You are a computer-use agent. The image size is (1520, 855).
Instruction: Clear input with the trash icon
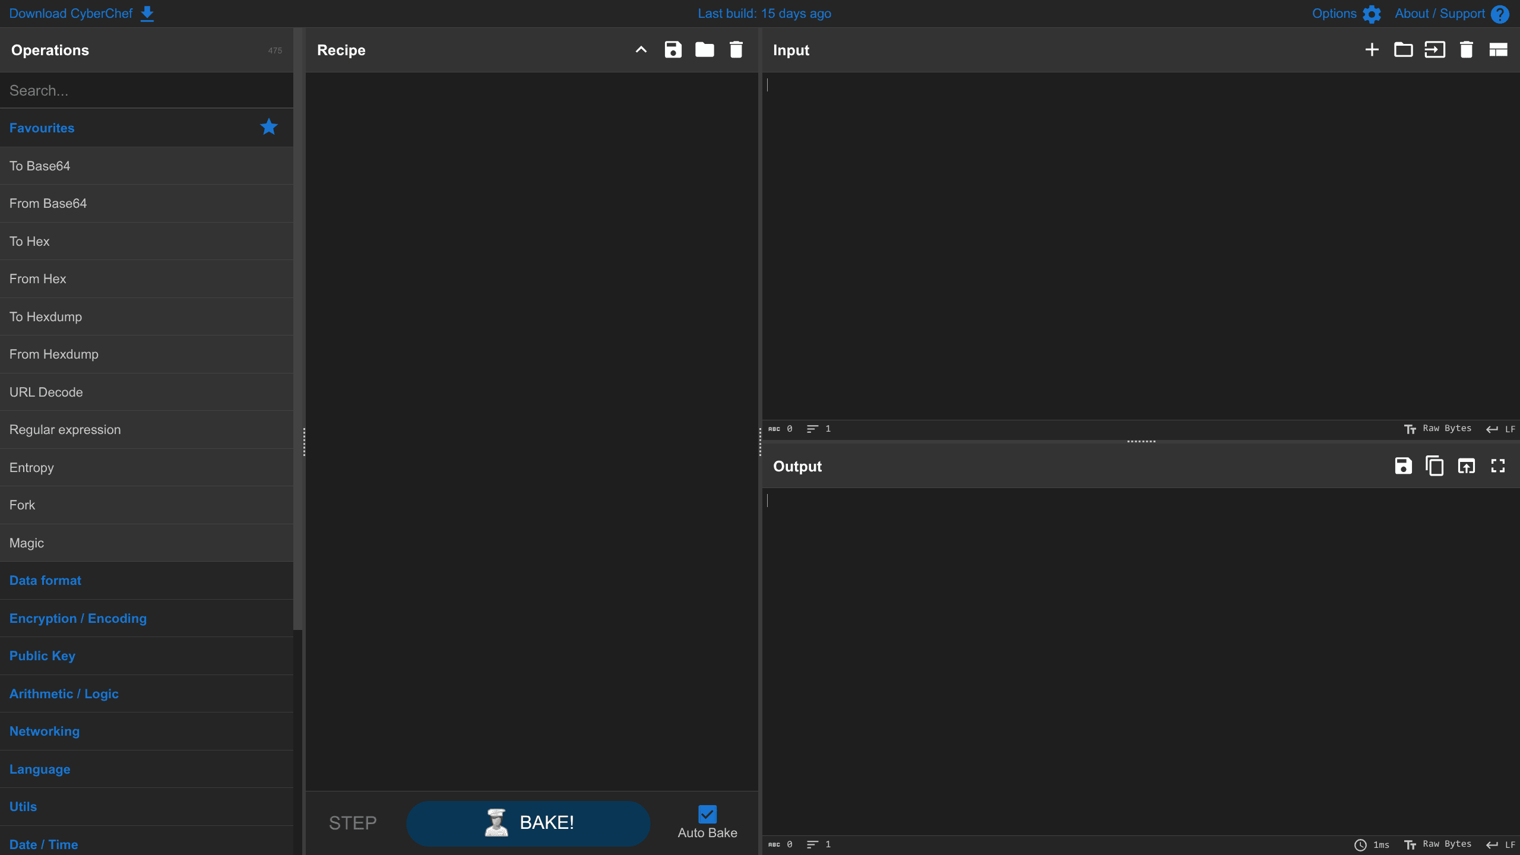pos(1467,50)
